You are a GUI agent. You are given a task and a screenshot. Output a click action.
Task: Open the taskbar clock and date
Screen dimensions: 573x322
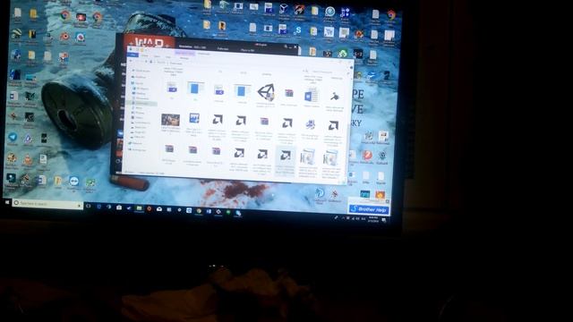coord(373,219)
